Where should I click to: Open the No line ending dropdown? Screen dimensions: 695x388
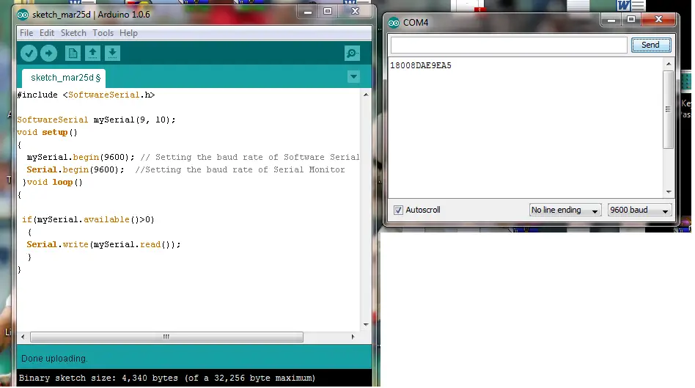pyautogui.click(x=565, y=210)
